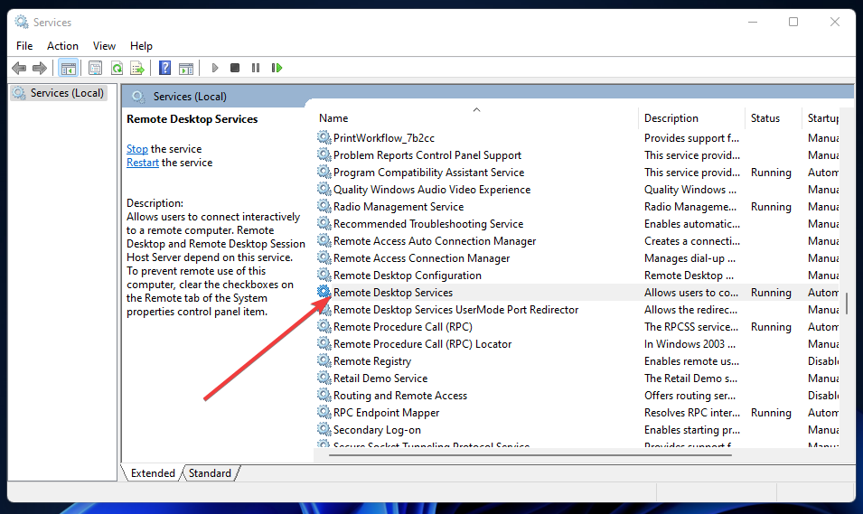Select the Remote Registry service row
This screenshot has height=514, width=863.
371,361
